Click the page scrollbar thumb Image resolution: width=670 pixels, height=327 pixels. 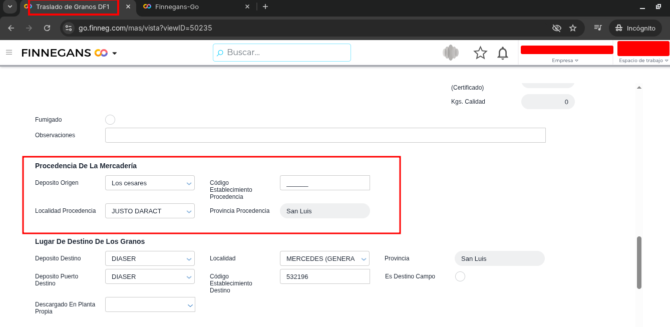pos(639,262)
